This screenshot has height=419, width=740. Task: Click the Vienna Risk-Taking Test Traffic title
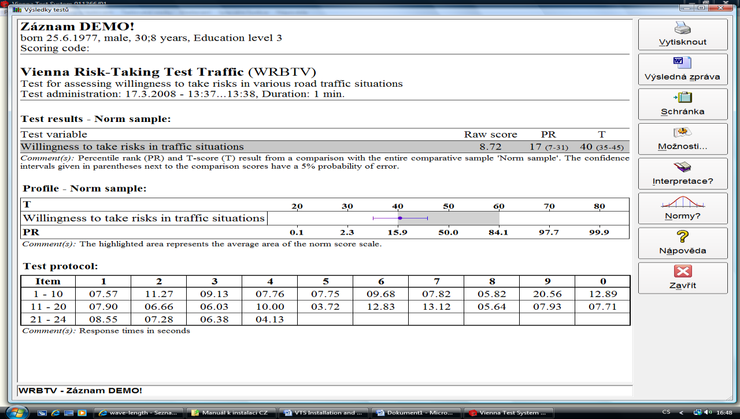132,72
